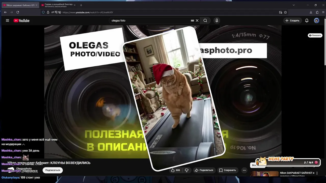Click the video player area
Viewport: 326px width, 183px height.
point(163,91)
